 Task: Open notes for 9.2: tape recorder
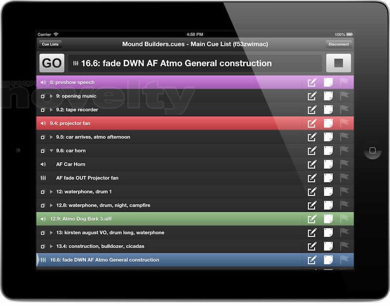pos(329,110)
